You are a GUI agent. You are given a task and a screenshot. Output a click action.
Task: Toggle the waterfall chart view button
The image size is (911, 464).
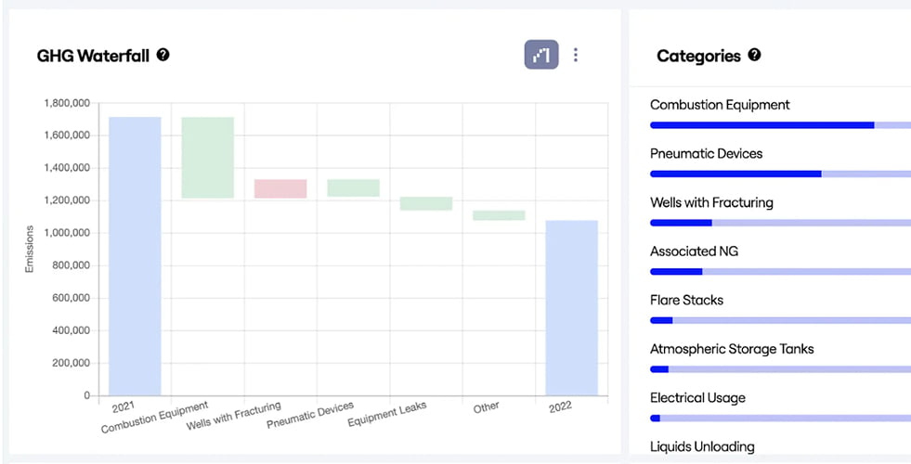coord(541,55)
